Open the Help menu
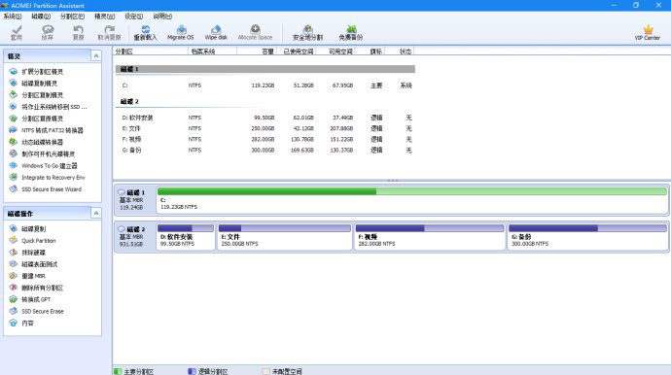The image size is (671, 375). click(x=162, y=17)
